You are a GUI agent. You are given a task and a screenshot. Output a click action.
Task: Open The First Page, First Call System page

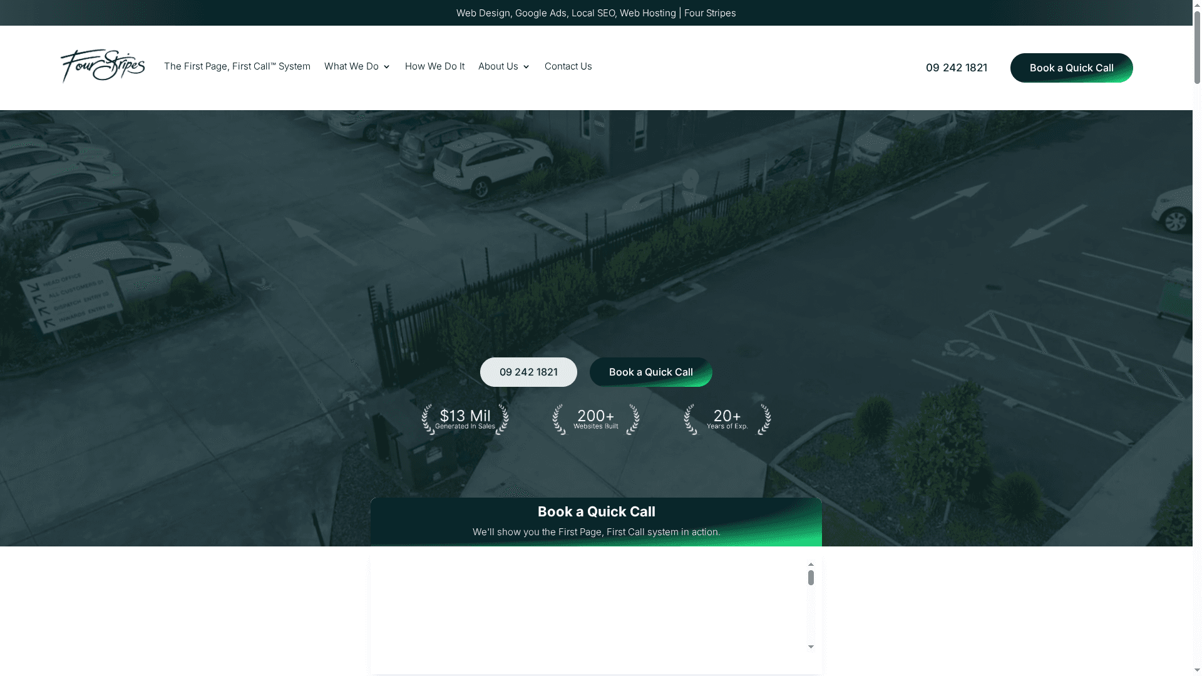[x=237, y=66]
